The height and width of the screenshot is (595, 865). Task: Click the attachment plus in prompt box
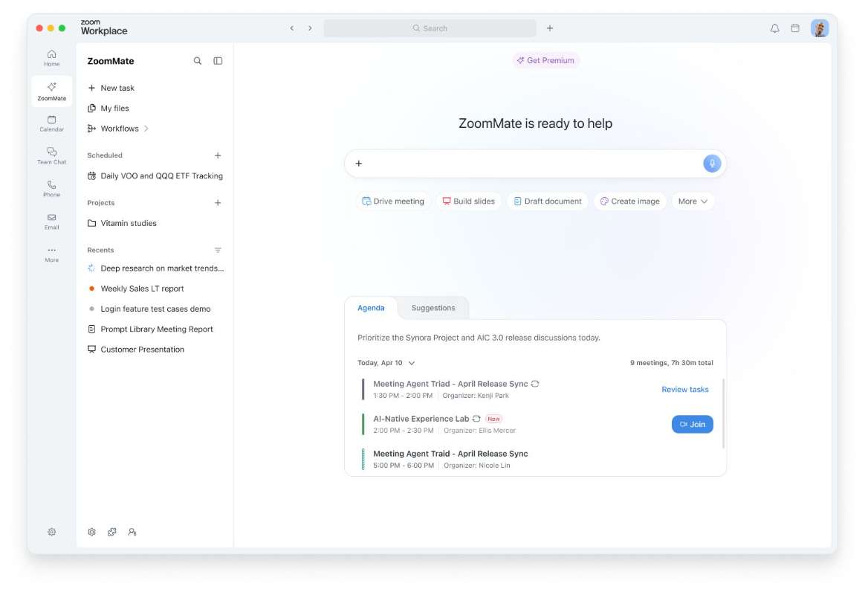point(359,164)
